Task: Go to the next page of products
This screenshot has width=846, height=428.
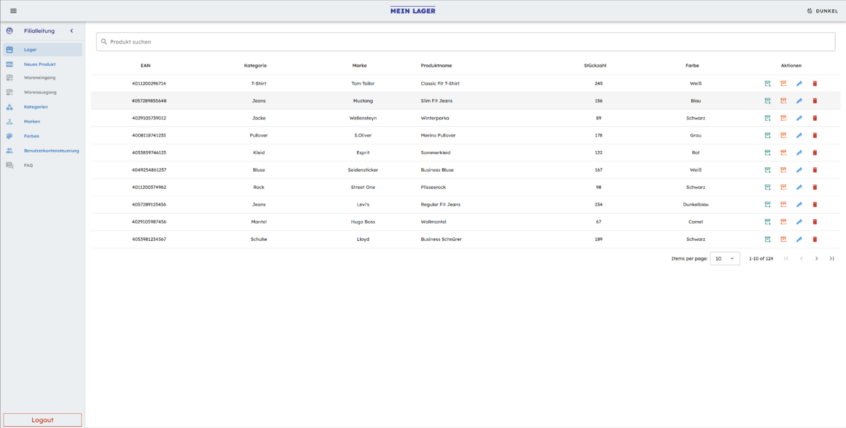Action: tap(816, 258)
